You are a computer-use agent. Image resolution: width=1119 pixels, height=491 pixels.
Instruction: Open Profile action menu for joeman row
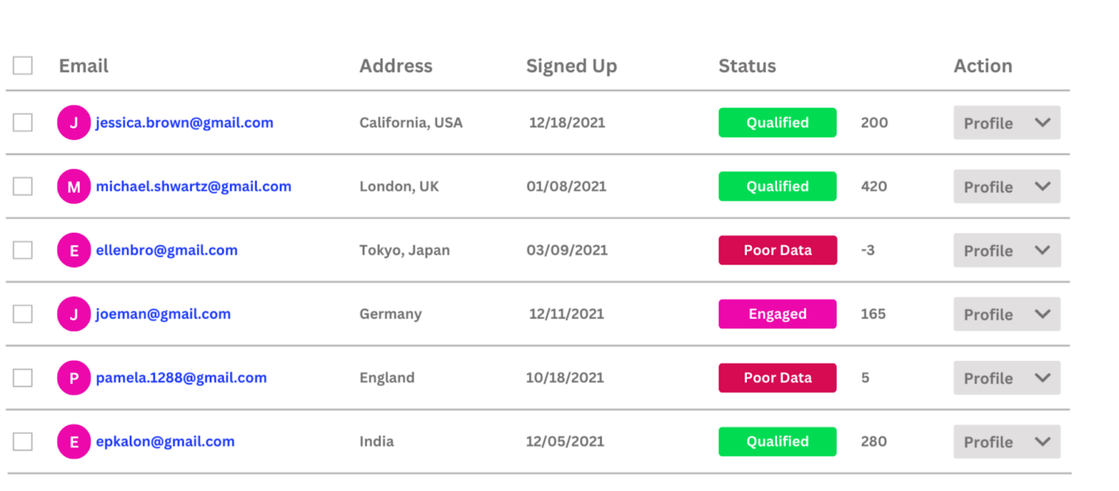[1042, 314]
